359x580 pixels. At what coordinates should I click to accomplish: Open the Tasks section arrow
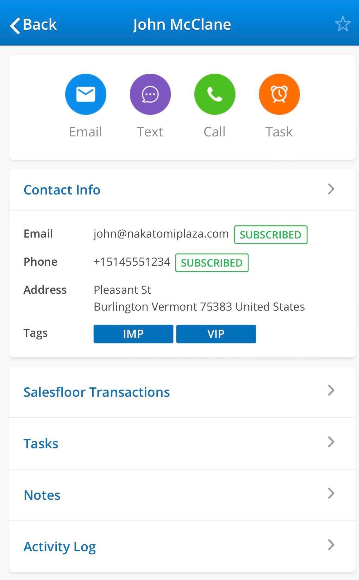331,442
